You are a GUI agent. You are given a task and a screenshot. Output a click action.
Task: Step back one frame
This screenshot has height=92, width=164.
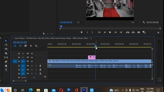pos(105,32)
